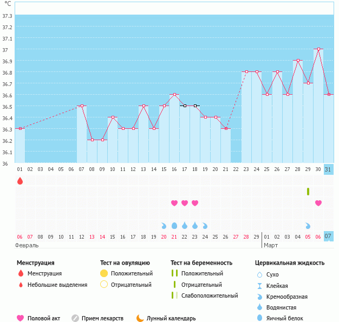The width and height of the screenshot is (339, 322).
Task: Click the heart icon on cycle day 18
Action: point(195,203)
